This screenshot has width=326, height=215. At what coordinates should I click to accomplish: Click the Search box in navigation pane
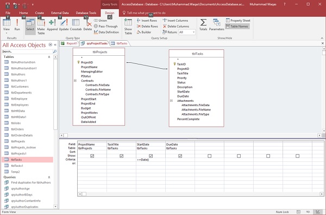27,51
